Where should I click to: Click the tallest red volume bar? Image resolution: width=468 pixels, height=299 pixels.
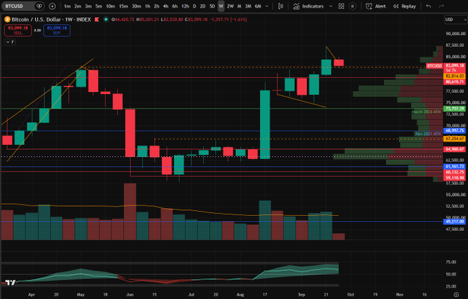point(130,211)
